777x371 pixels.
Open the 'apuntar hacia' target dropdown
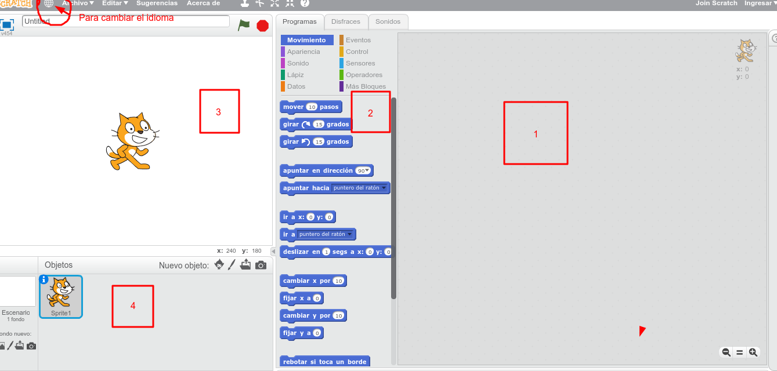click(384, 188)
